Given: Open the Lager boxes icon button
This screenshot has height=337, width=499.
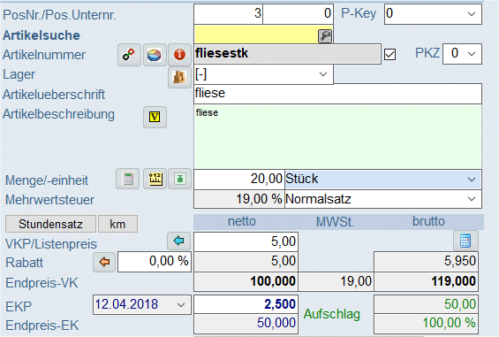Looking at the screenshot, I should [x=179, y=77].
